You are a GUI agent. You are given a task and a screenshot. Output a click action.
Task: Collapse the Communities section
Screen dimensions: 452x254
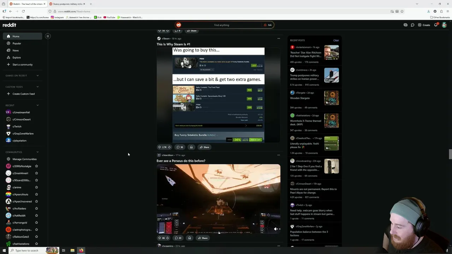[x=37, y=152]
